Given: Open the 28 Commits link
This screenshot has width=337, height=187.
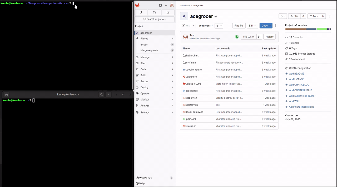Looking at the screenshot, I should [296, 37].
